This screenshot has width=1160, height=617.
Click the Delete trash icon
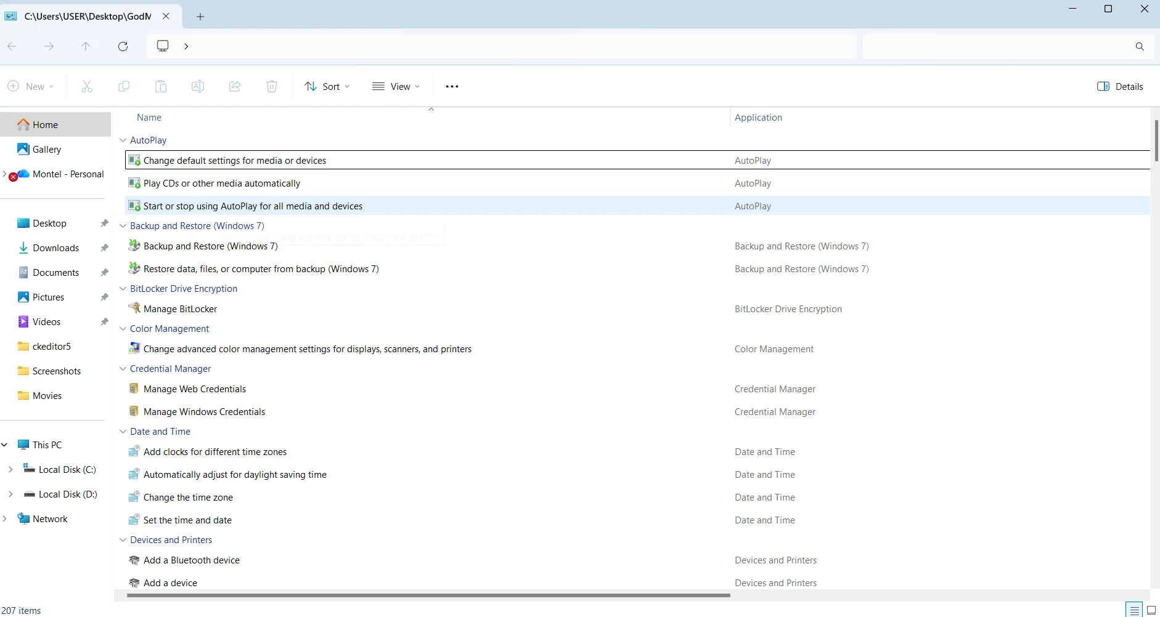272,86
